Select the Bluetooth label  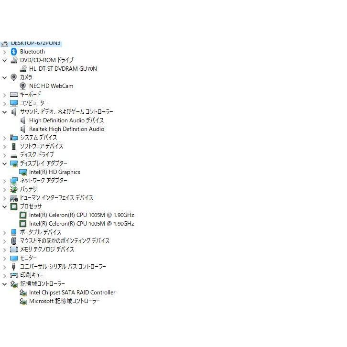point(33,52)
